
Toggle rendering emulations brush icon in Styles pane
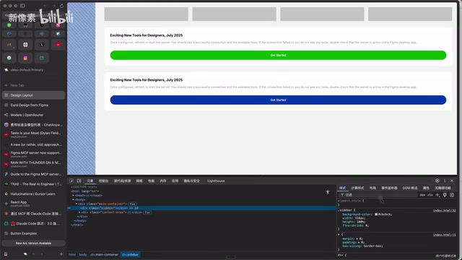[x=445, y=195]
